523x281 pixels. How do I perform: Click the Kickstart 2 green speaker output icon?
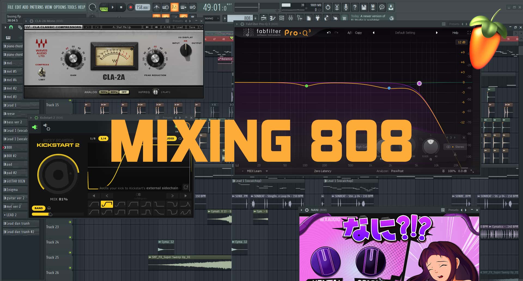[x=35, y=127]
